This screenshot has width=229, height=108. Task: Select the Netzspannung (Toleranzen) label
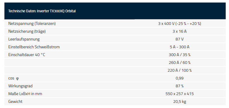point(32,24)
